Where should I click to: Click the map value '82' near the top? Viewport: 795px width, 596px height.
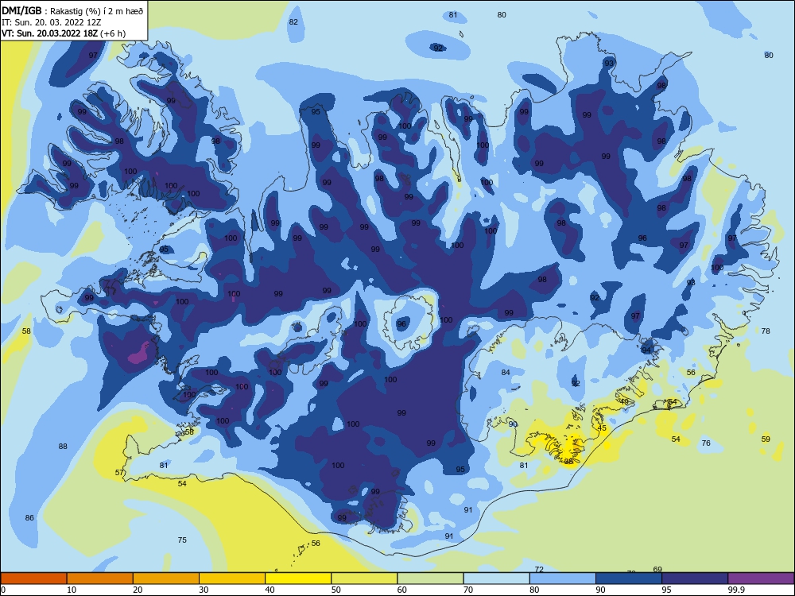click(x=293, y=21)
